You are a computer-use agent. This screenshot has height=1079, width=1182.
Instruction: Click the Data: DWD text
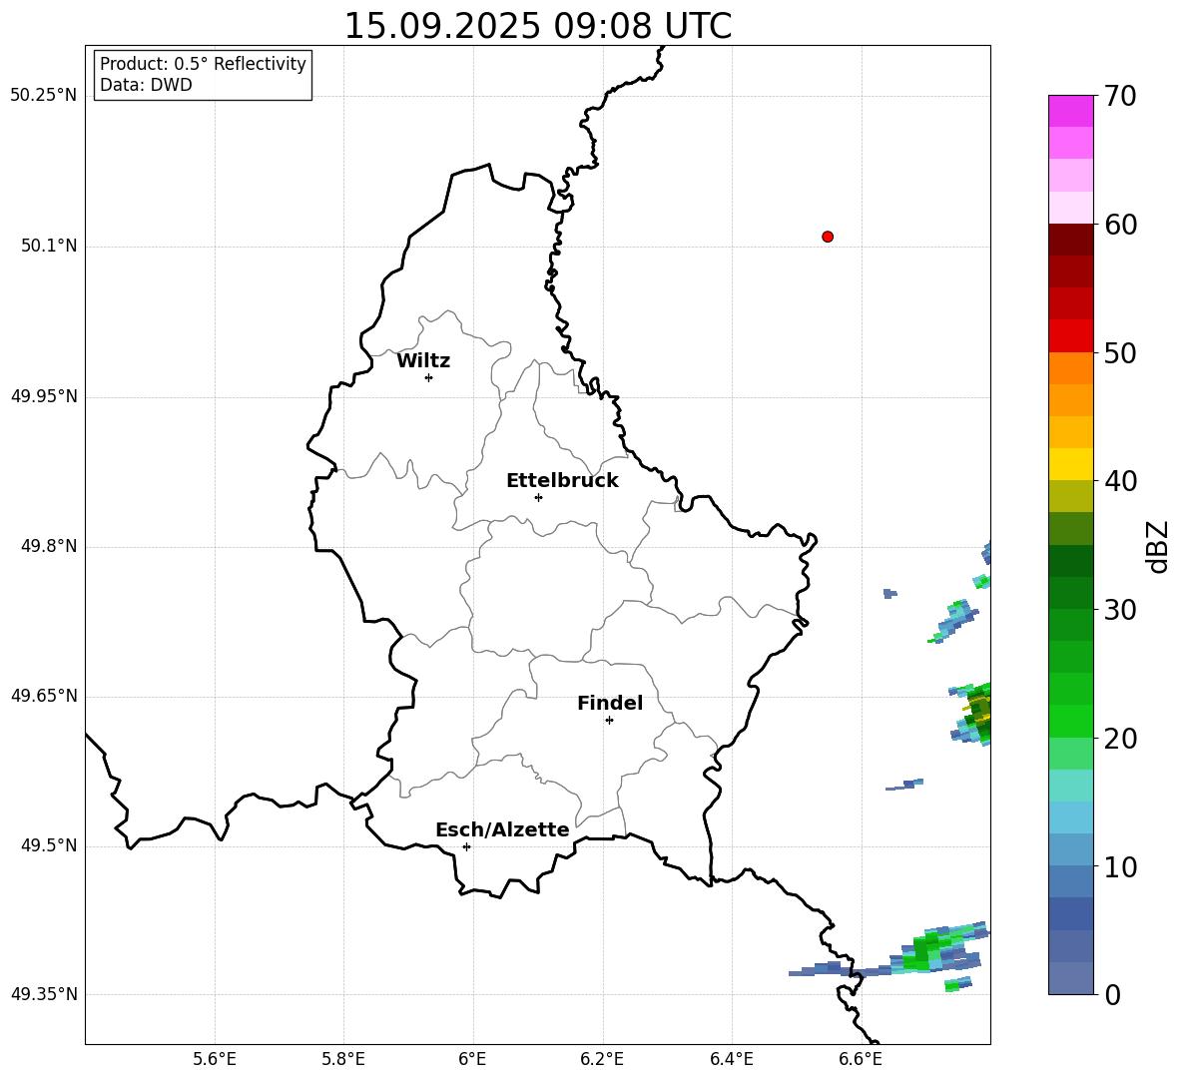point(146,85)
